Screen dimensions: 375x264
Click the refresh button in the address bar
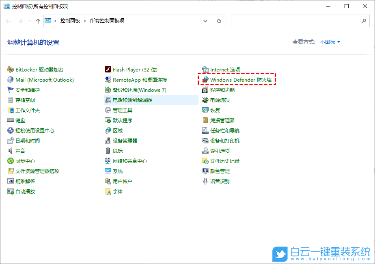click(219, 21)
